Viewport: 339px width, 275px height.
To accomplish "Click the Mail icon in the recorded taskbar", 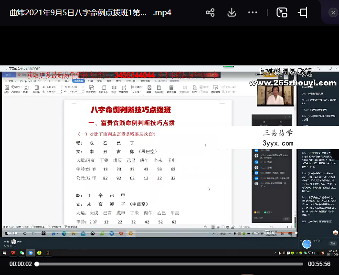I will [x=83, y=233].
